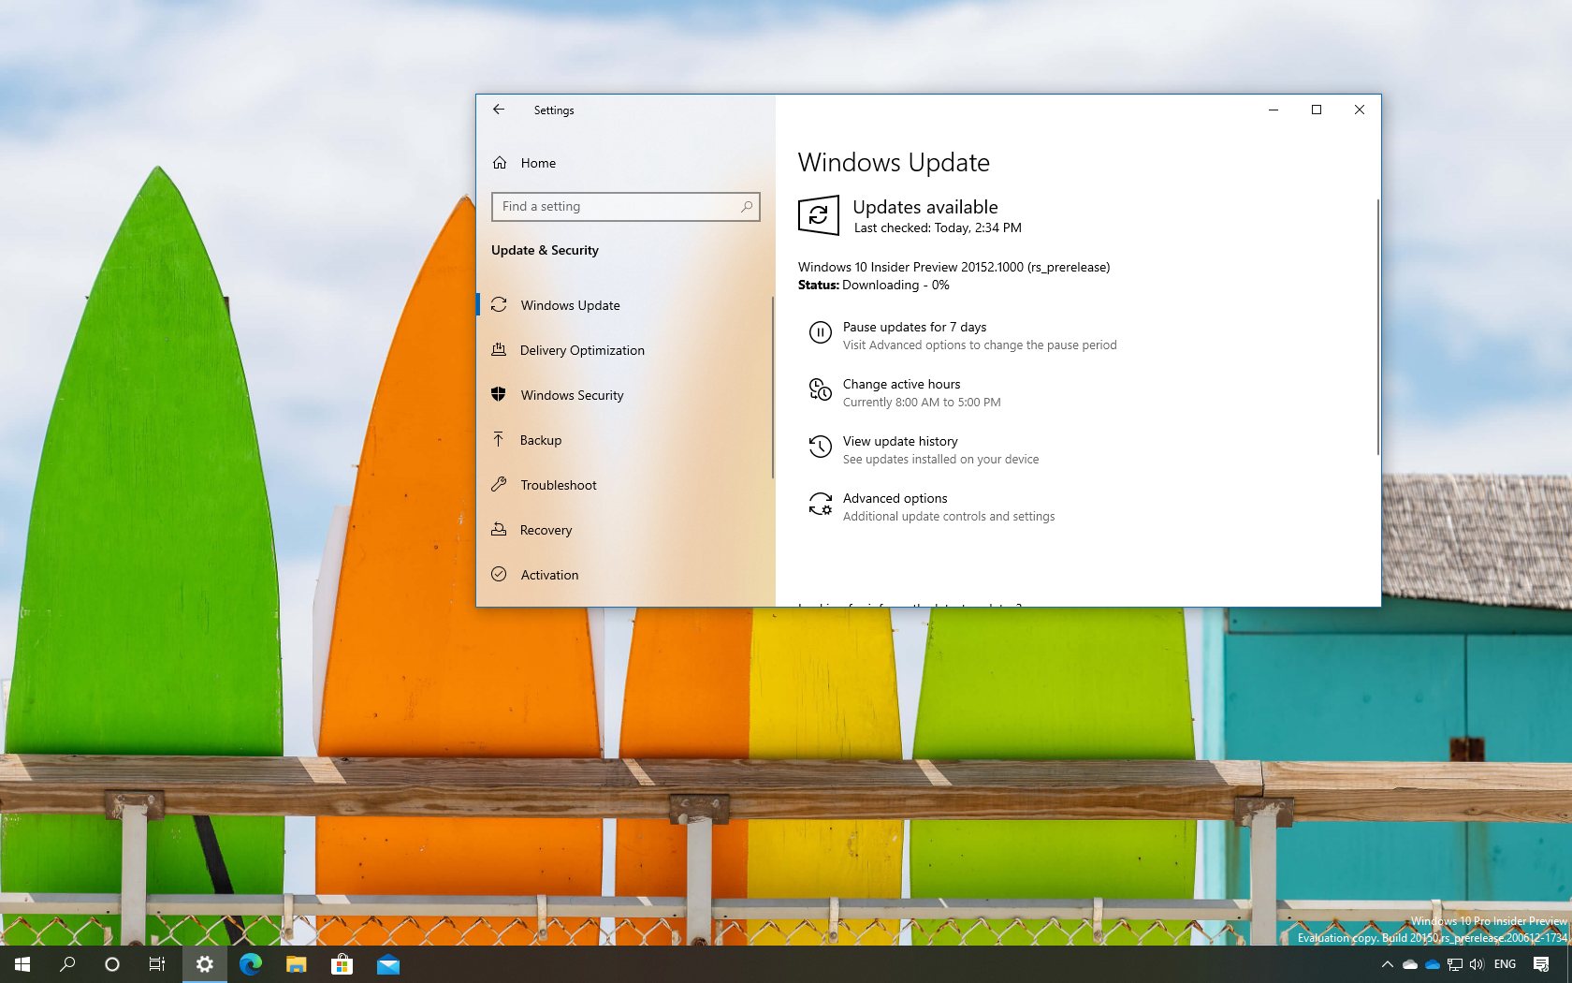The width and height of the screenshot is (1572, 983).
Task: Click the Find a setting search box
Action: pyautogui.click(x=618, y=206)
